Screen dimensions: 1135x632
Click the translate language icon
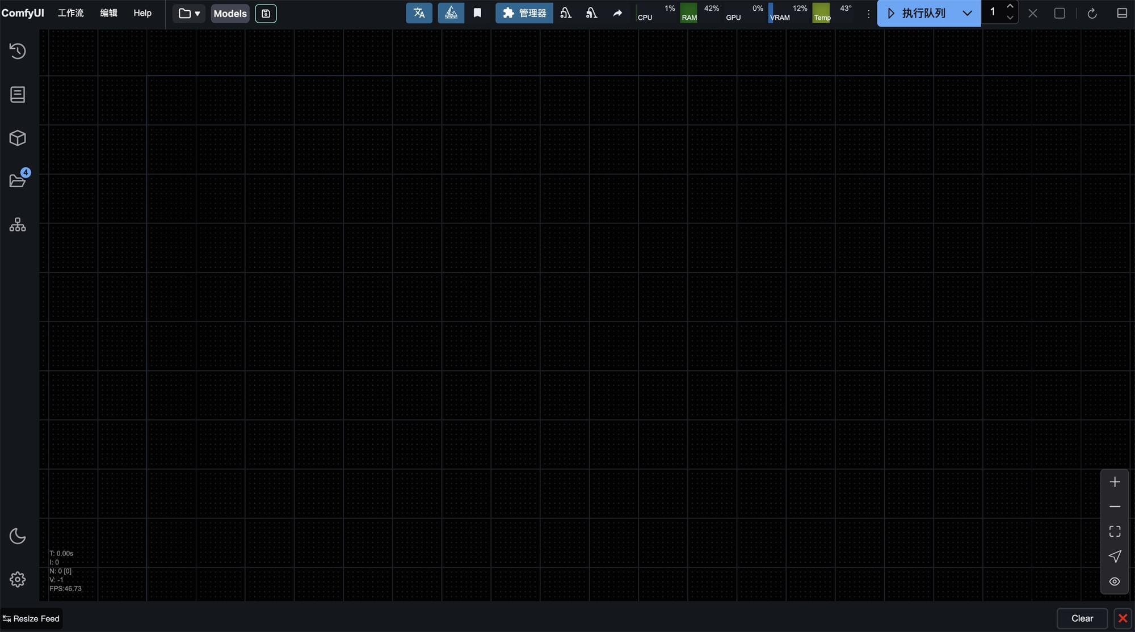click(x=419, y=13)
